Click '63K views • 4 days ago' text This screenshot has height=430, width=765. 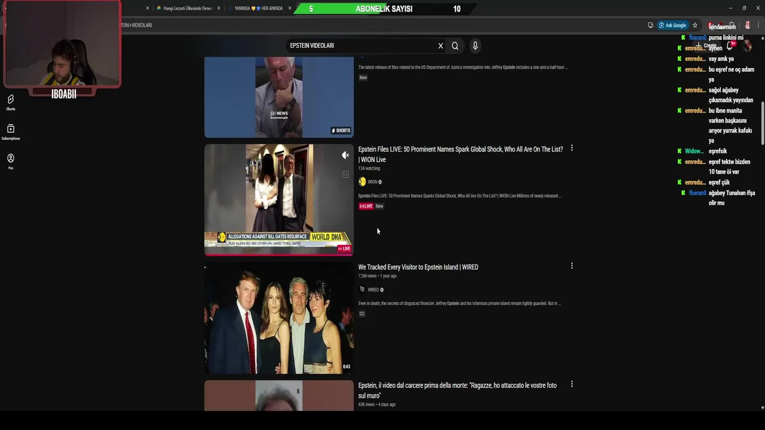pyautogui.click(x=377, y=404)
